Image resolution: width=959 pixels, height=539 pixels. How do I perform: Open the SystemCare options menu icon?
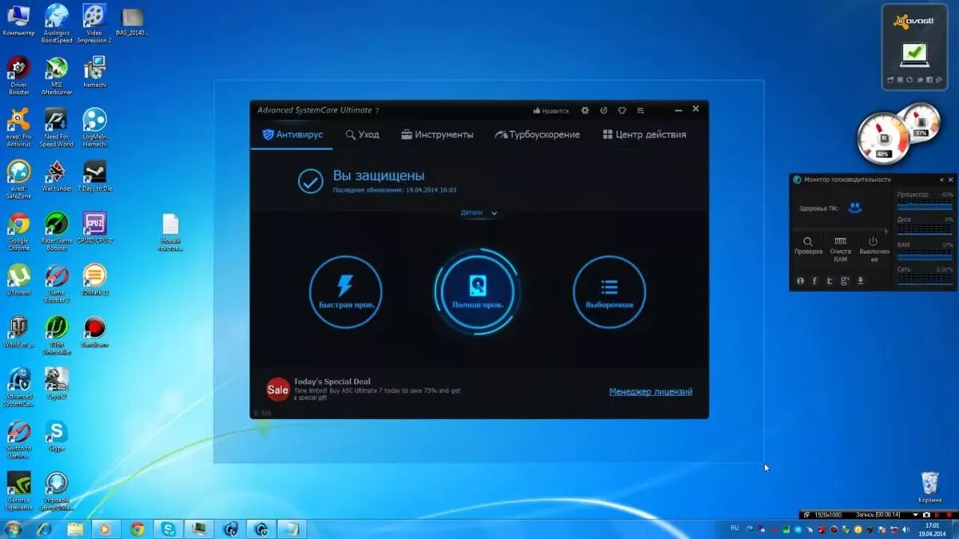pos(640,110)
